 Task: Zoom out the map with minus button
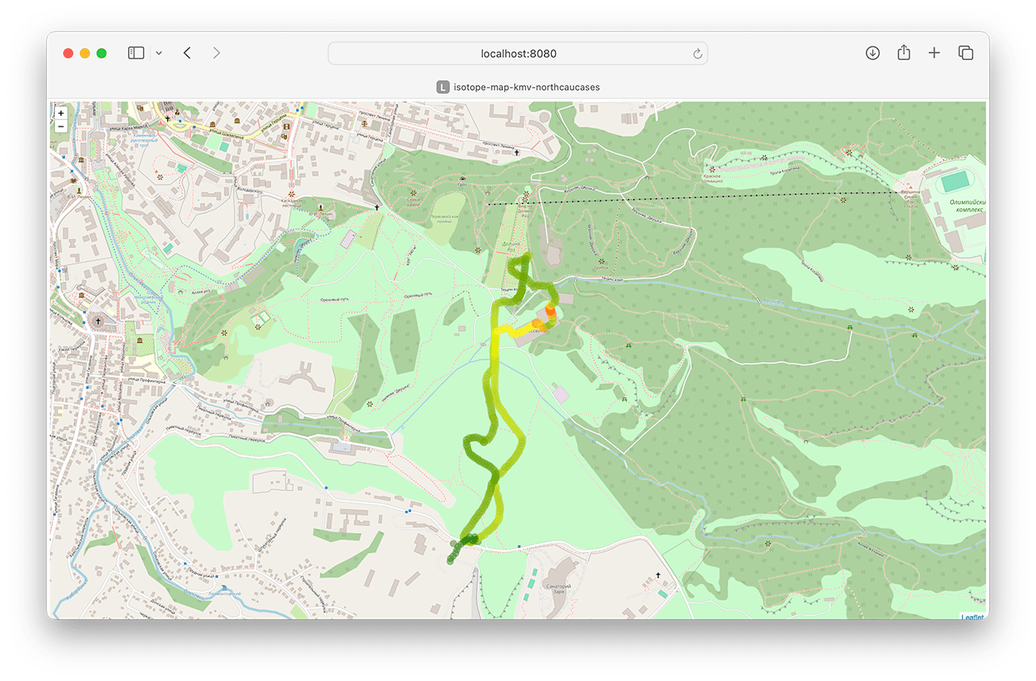tap(61, 127)
